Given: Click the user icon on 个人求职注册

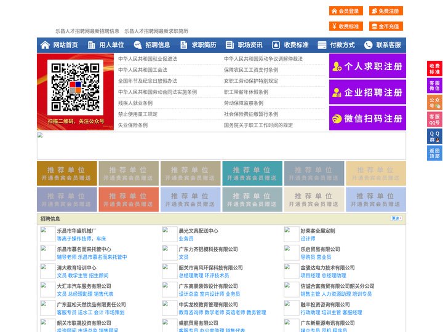Looking at the screenshot, I should pos(337,66).
